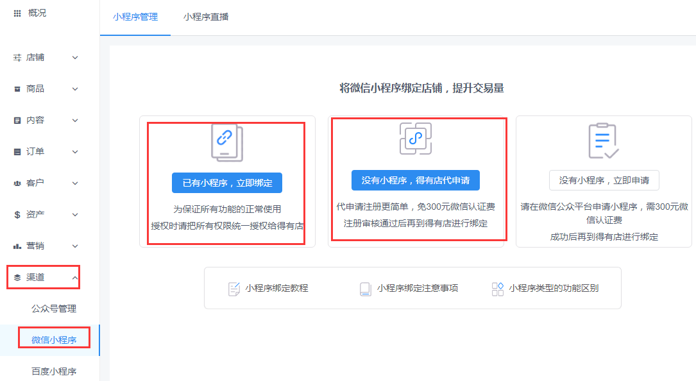Expand the 资产 menu chevron
This screenshot has height=381, width=696.
tap(75, 214)
